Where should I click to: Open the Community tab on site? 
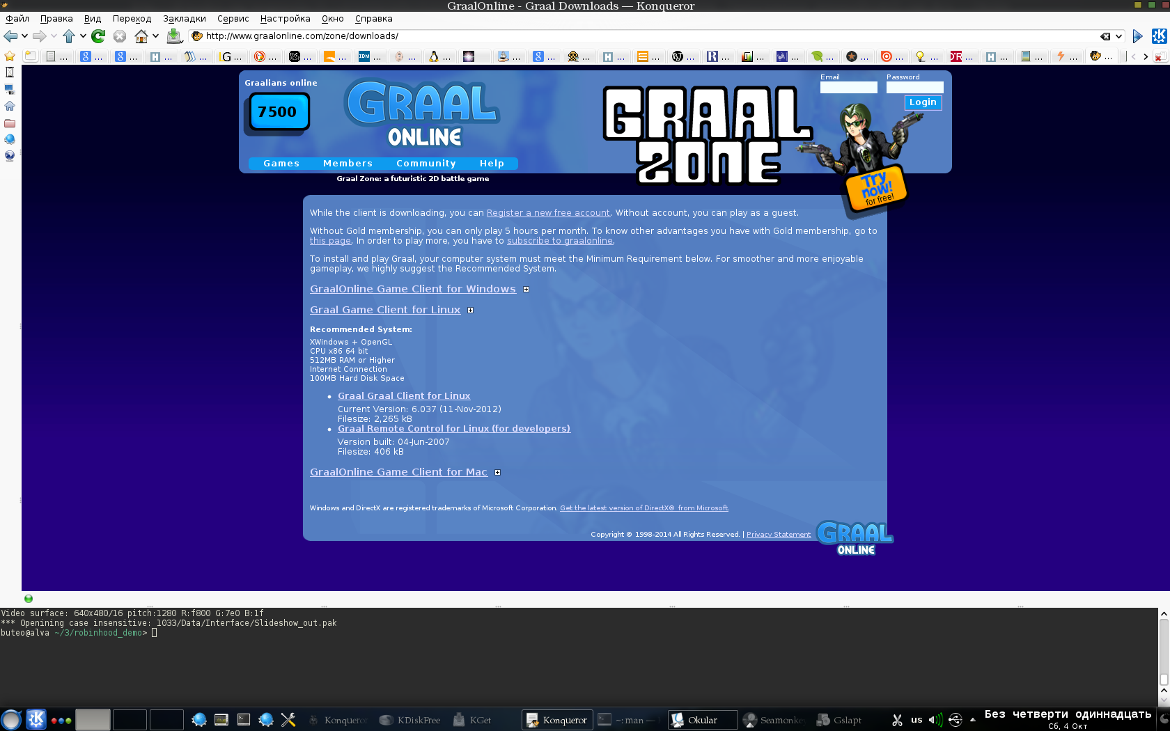click(x=426, y=164)
